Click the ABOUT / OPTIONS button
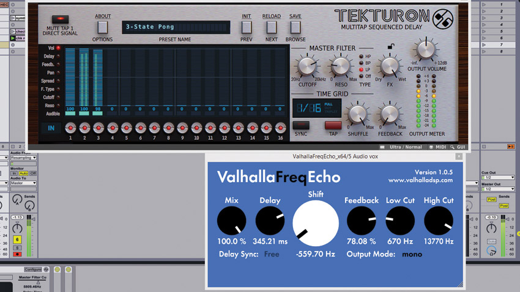 click(103, 27)
